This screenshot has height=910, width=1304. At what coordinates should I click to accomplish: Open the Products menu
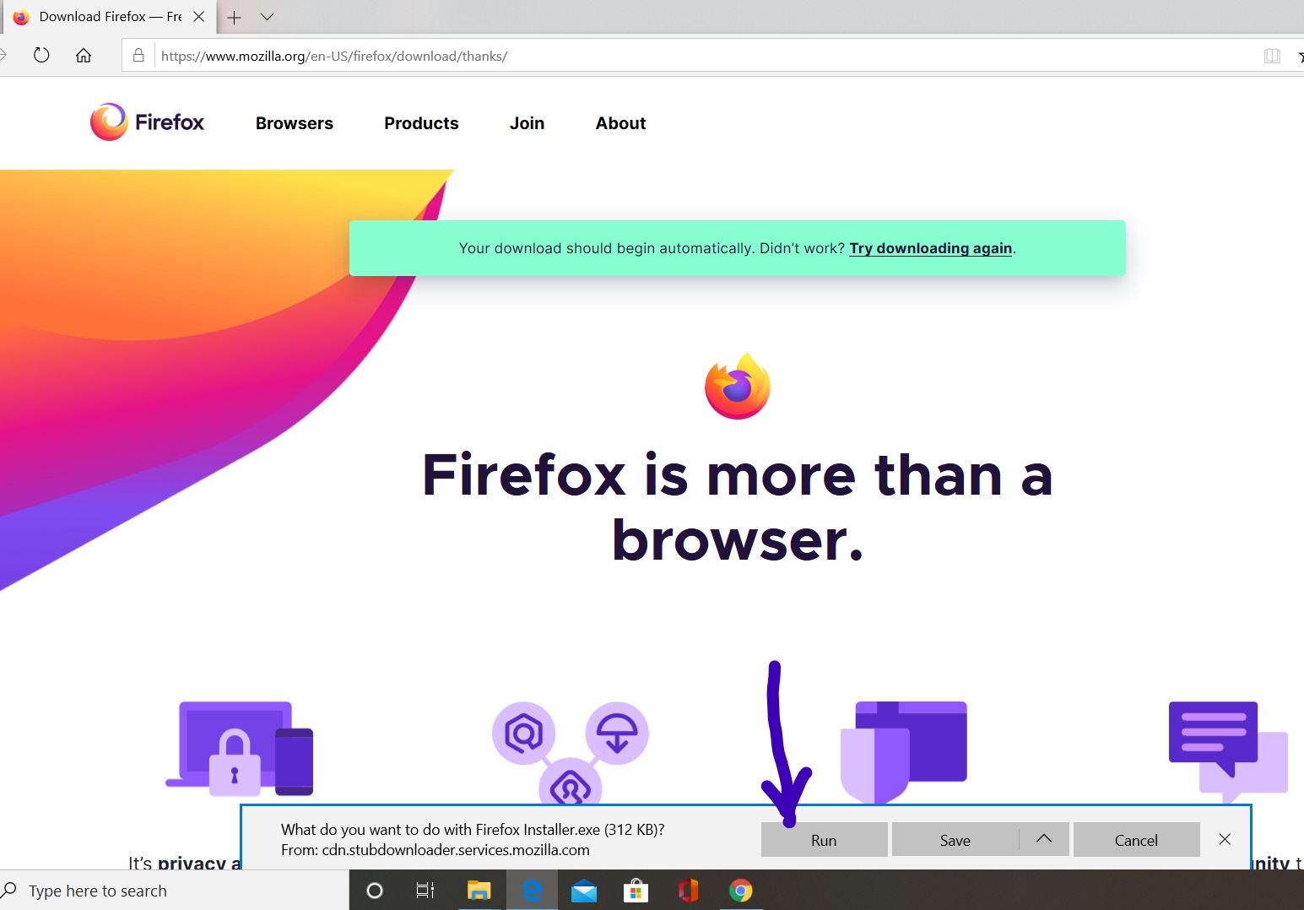(x=421, y=123)
